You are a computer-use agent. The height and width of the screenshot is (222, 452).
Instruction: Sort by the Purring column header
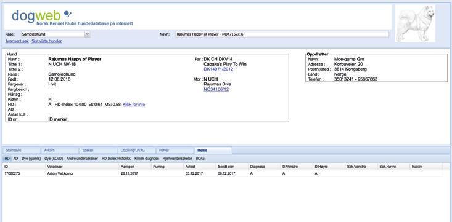pyautogui.click(x=168, y=167)
